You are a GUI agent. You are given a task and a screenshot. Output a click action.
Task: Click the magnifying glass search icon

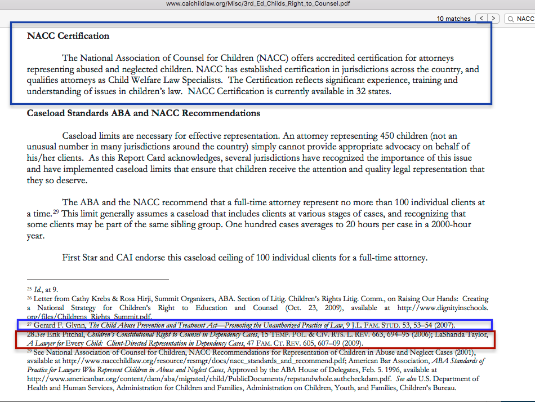pos(511,19)
